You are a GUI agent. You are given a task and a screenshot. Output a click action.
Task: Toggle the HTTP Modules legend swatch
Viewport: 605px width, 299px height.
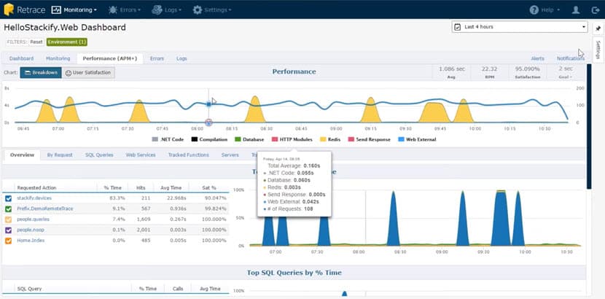click(x=275, y=140)
